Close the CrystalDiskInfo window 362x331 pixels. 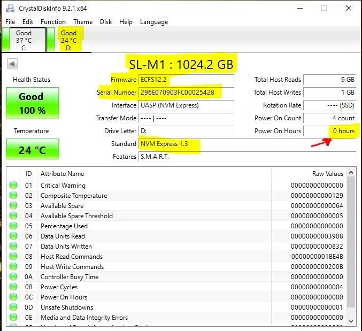coord(349,9)
